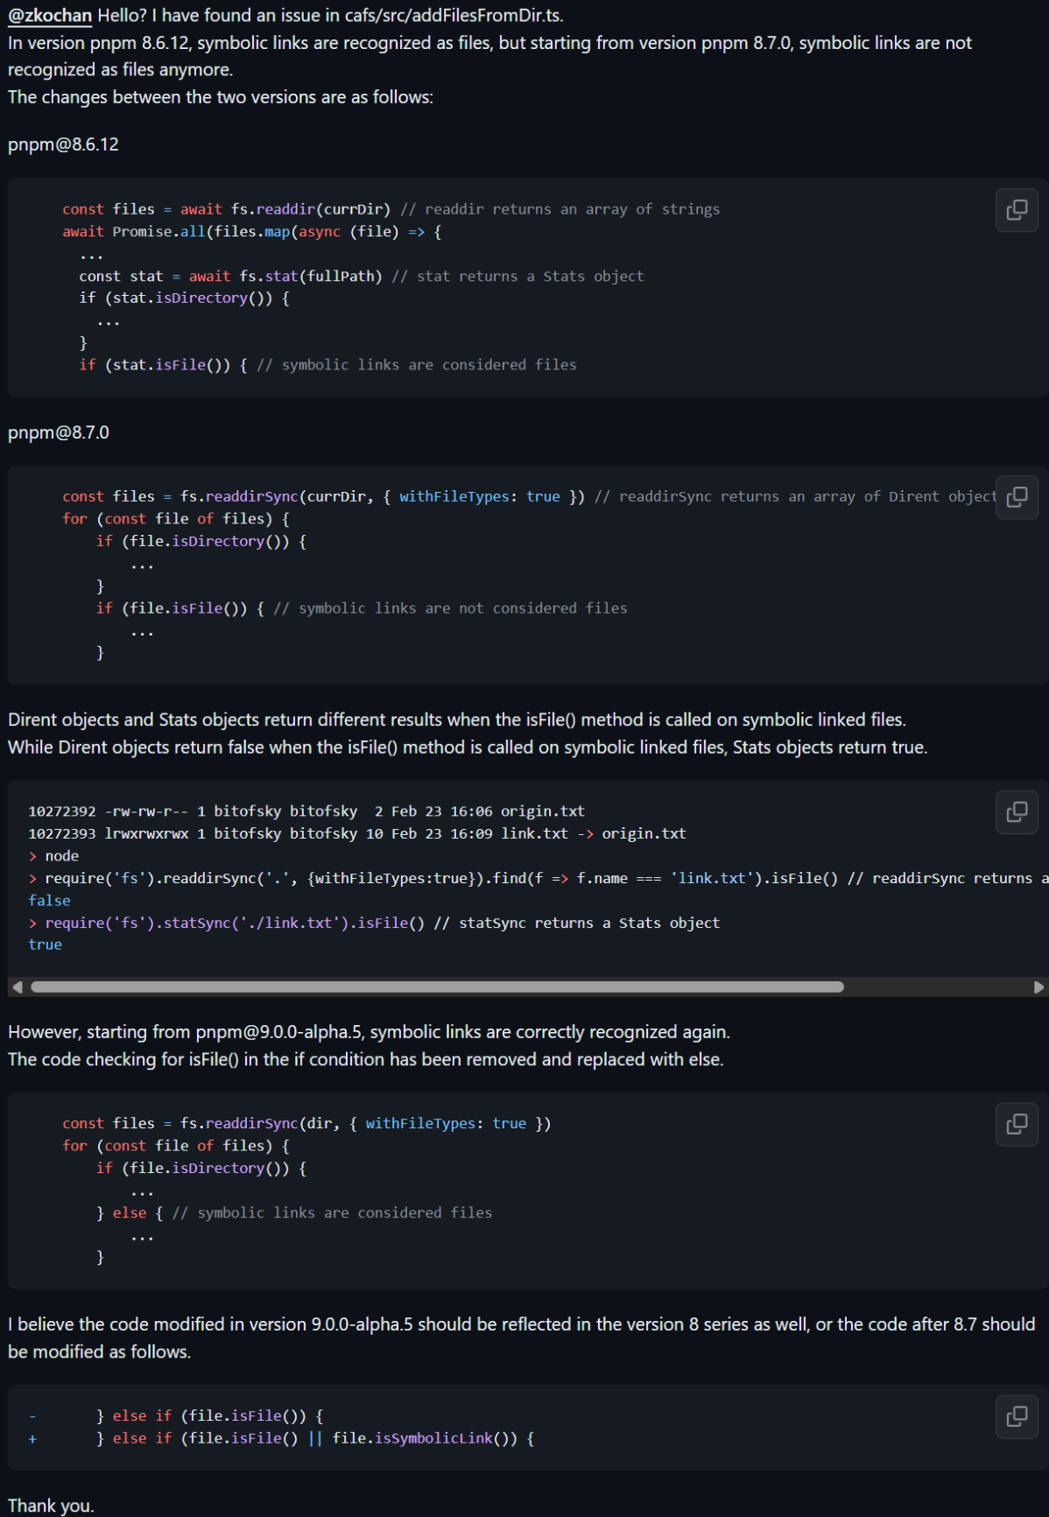The width and height of the screenshot is (1049, 1517).
Task: Click the 'pnpm@8.6.12' heading text
Action: pyautogui.click(x=63, y=144)
